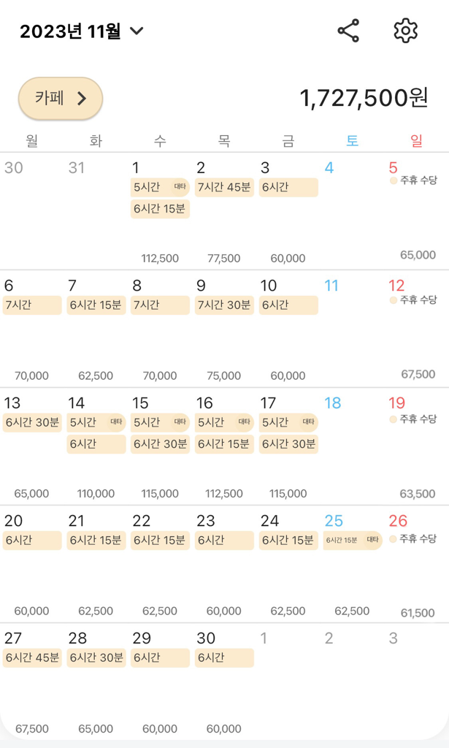Open the 7시간 45분 shift on November 2
Viewport: 449px width, 748px height.
click(224, 188)
